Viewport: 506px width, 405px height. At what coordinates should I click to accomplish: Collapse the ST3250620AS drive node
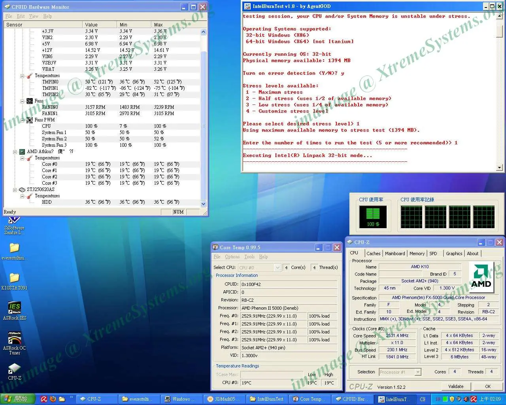[15, 189]
